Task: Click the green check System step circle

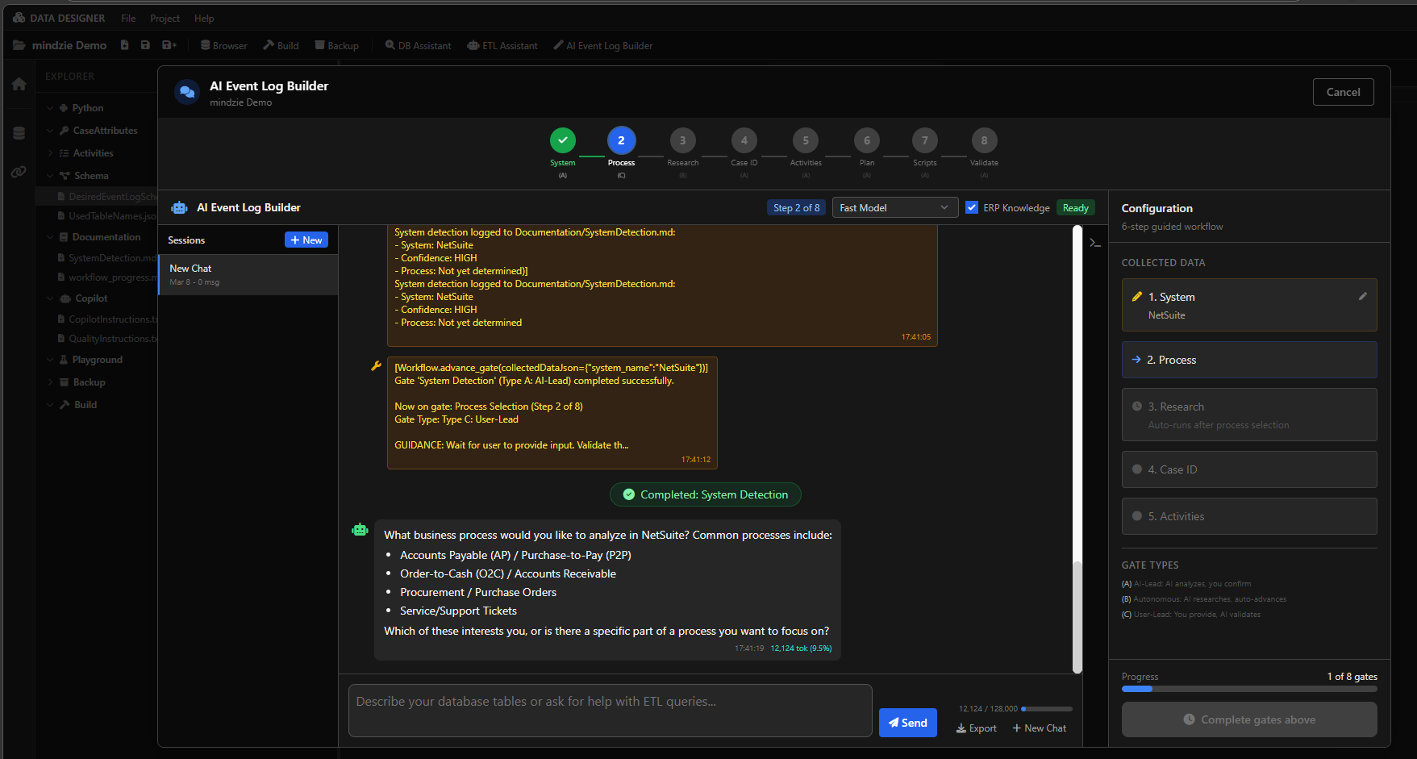Action: 563,140
